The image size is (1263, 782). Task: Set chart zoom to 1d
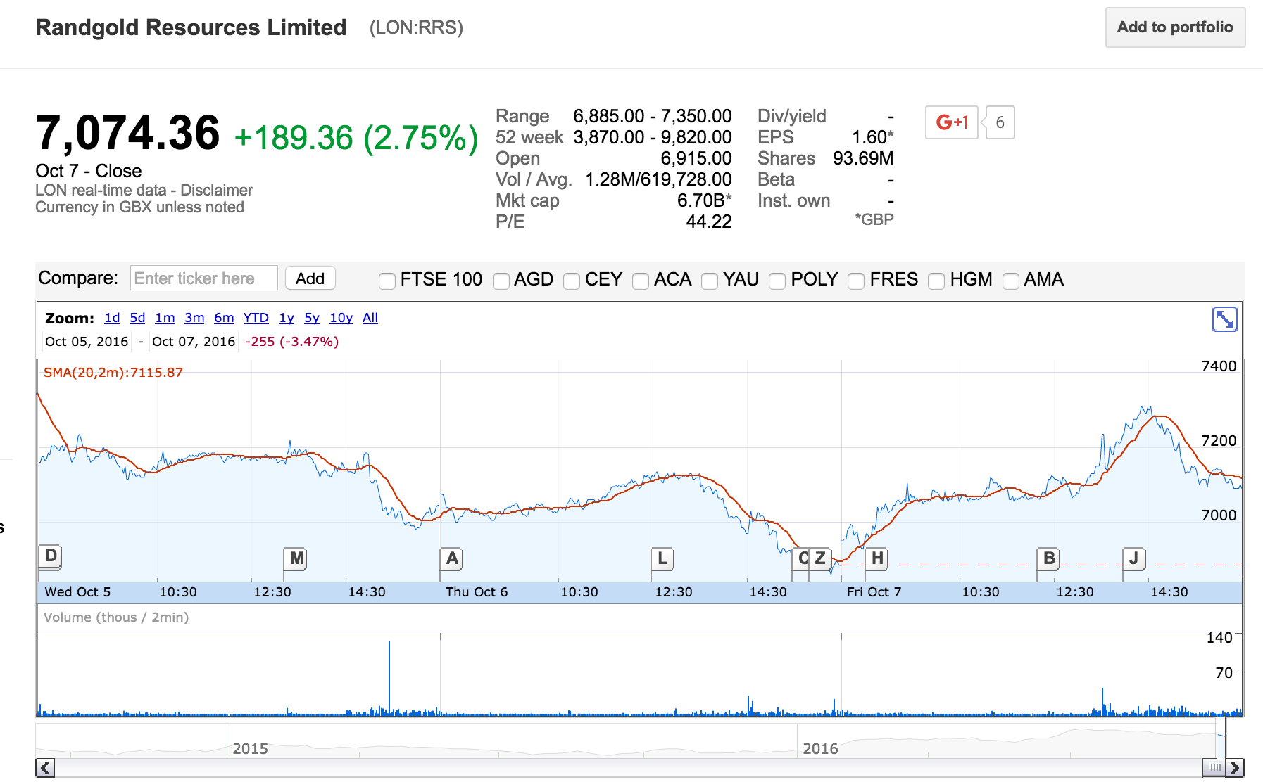(112, 318)
